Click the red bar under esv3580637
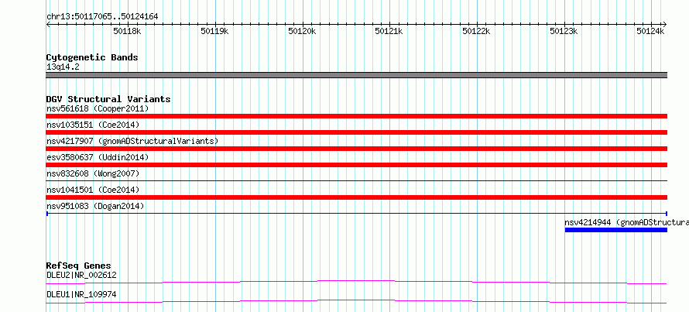 [357, 165]
